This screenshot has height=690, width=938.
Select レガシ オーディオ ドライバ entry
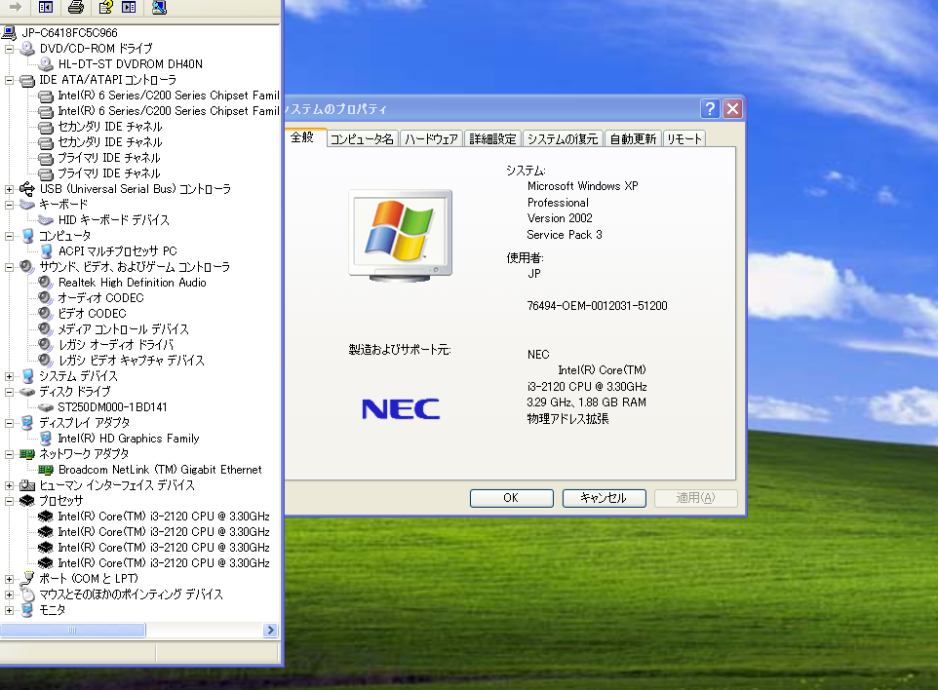(116, 344)
